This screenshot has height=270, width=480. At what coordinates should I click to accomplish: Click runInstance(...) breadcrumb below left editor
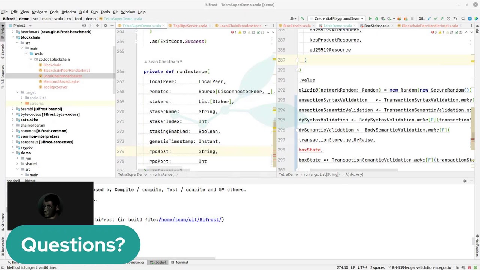tap(165, 174)
